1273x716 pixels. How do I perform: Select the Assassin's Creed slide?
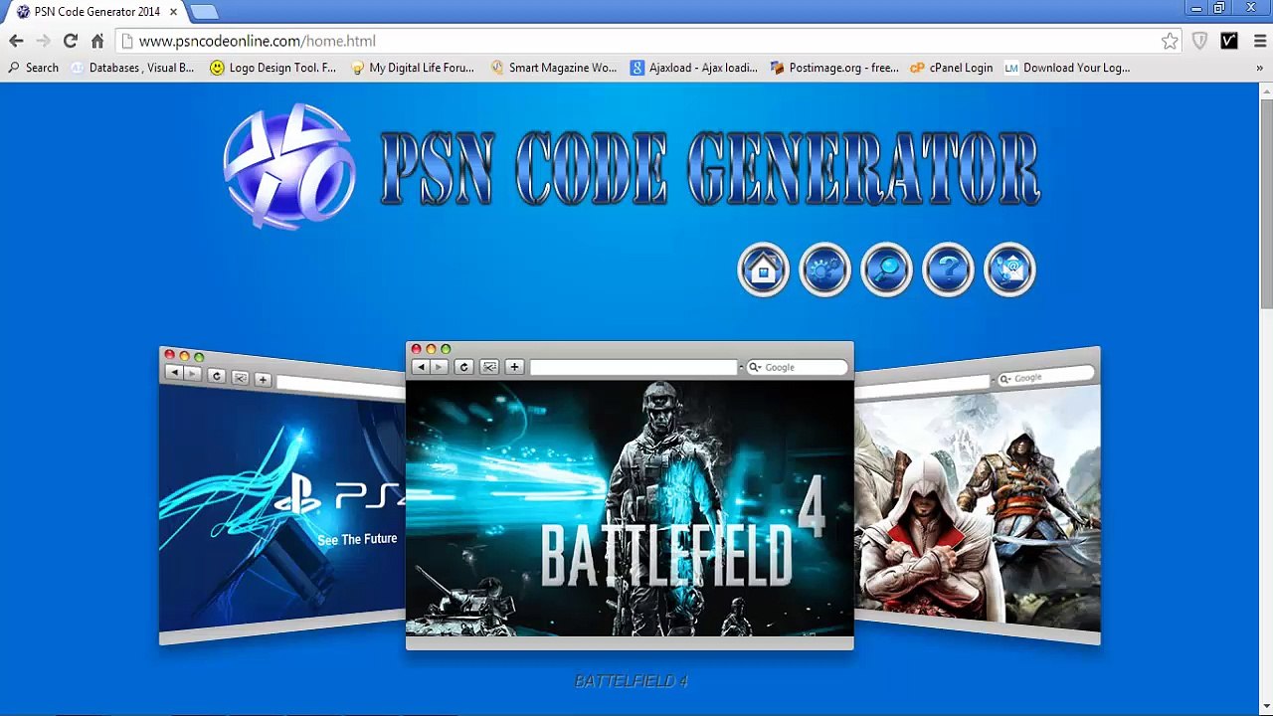click(978, 495)
